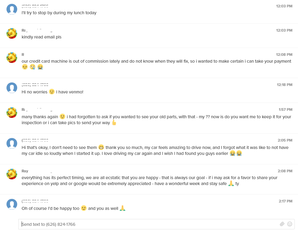
Task: Click the 'I'll try to stop by' message text
Action: (59, 13)
